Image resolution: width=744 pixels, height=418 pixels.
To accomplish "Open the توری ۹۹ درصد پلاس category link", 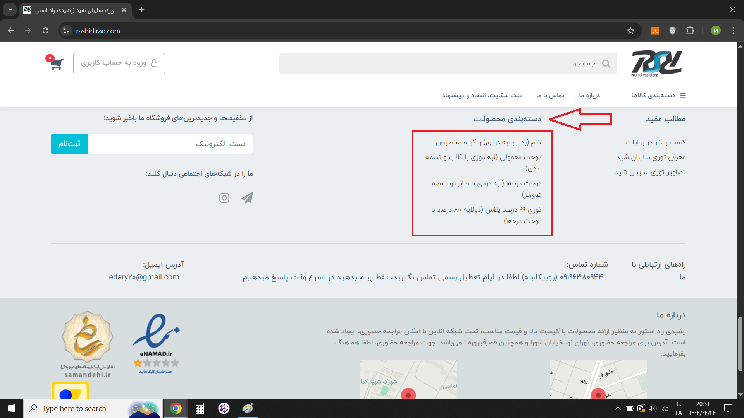I will (486, 215).
